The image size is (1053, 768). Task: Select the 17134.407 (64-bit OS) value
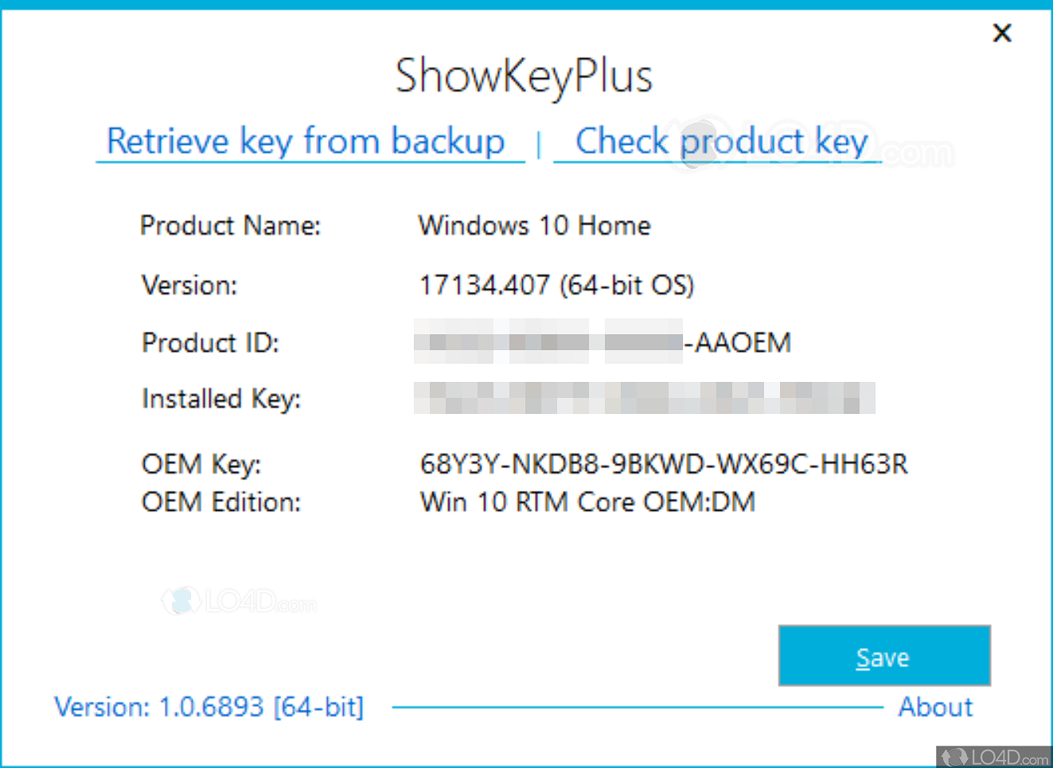pyautogui.click(x=556, y=285)
